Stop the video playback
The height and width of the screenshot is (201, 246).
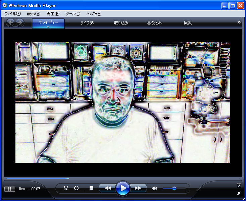(x=91, y=188)
